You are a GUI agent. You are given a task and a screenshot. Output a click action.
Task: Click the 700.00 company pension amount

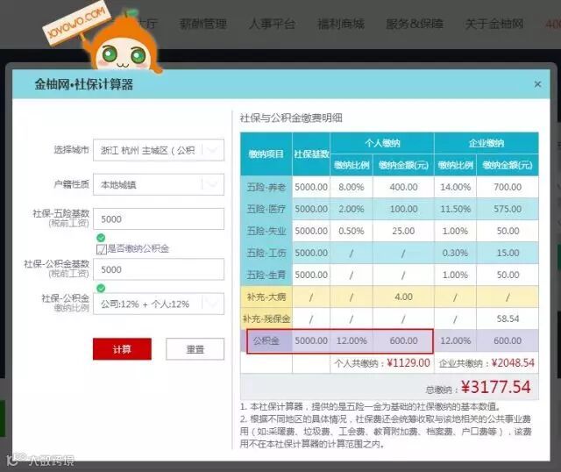[508, 187]
